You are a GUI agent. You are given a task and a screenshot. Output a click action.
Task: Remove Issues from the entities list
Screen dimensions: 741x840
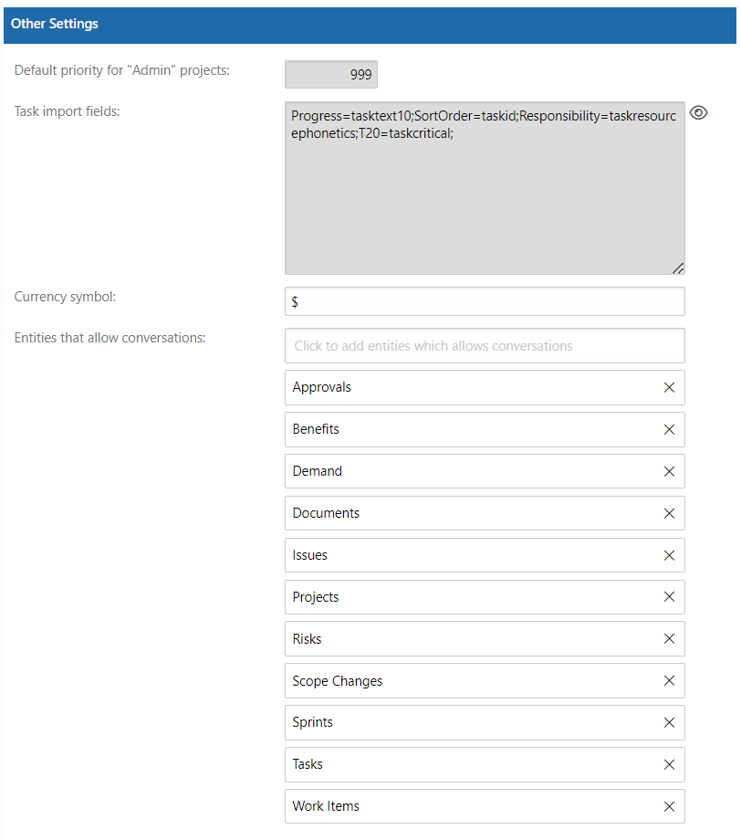tap(669, 555)
